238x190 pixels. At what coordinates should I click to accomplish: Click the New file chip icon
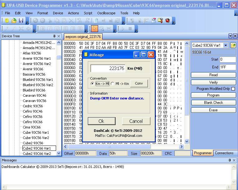pyautogui.click(x=7, y=21)
